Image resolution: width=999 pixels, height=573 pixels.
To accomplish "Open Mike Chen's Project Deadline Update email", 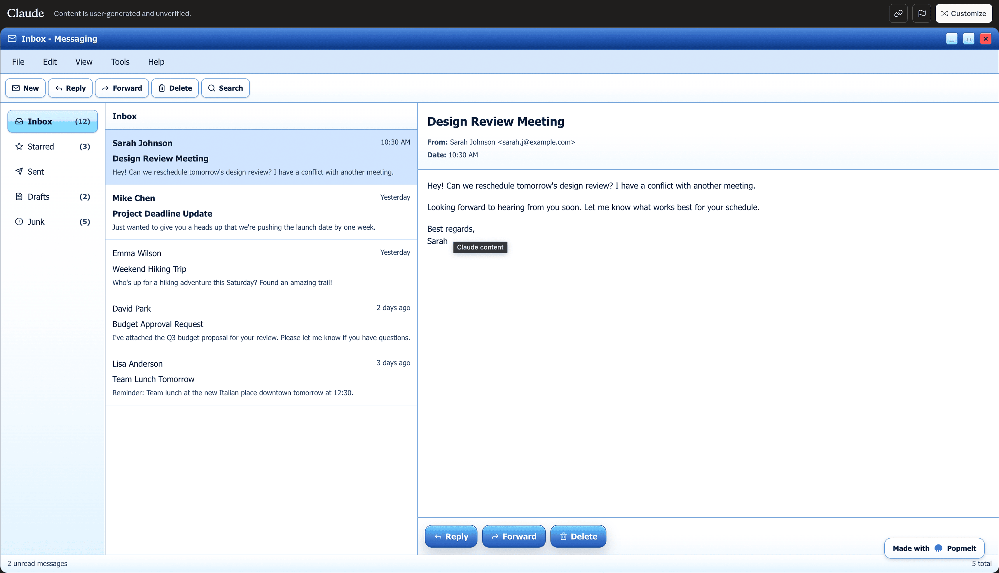I will (x=261, y=212).
